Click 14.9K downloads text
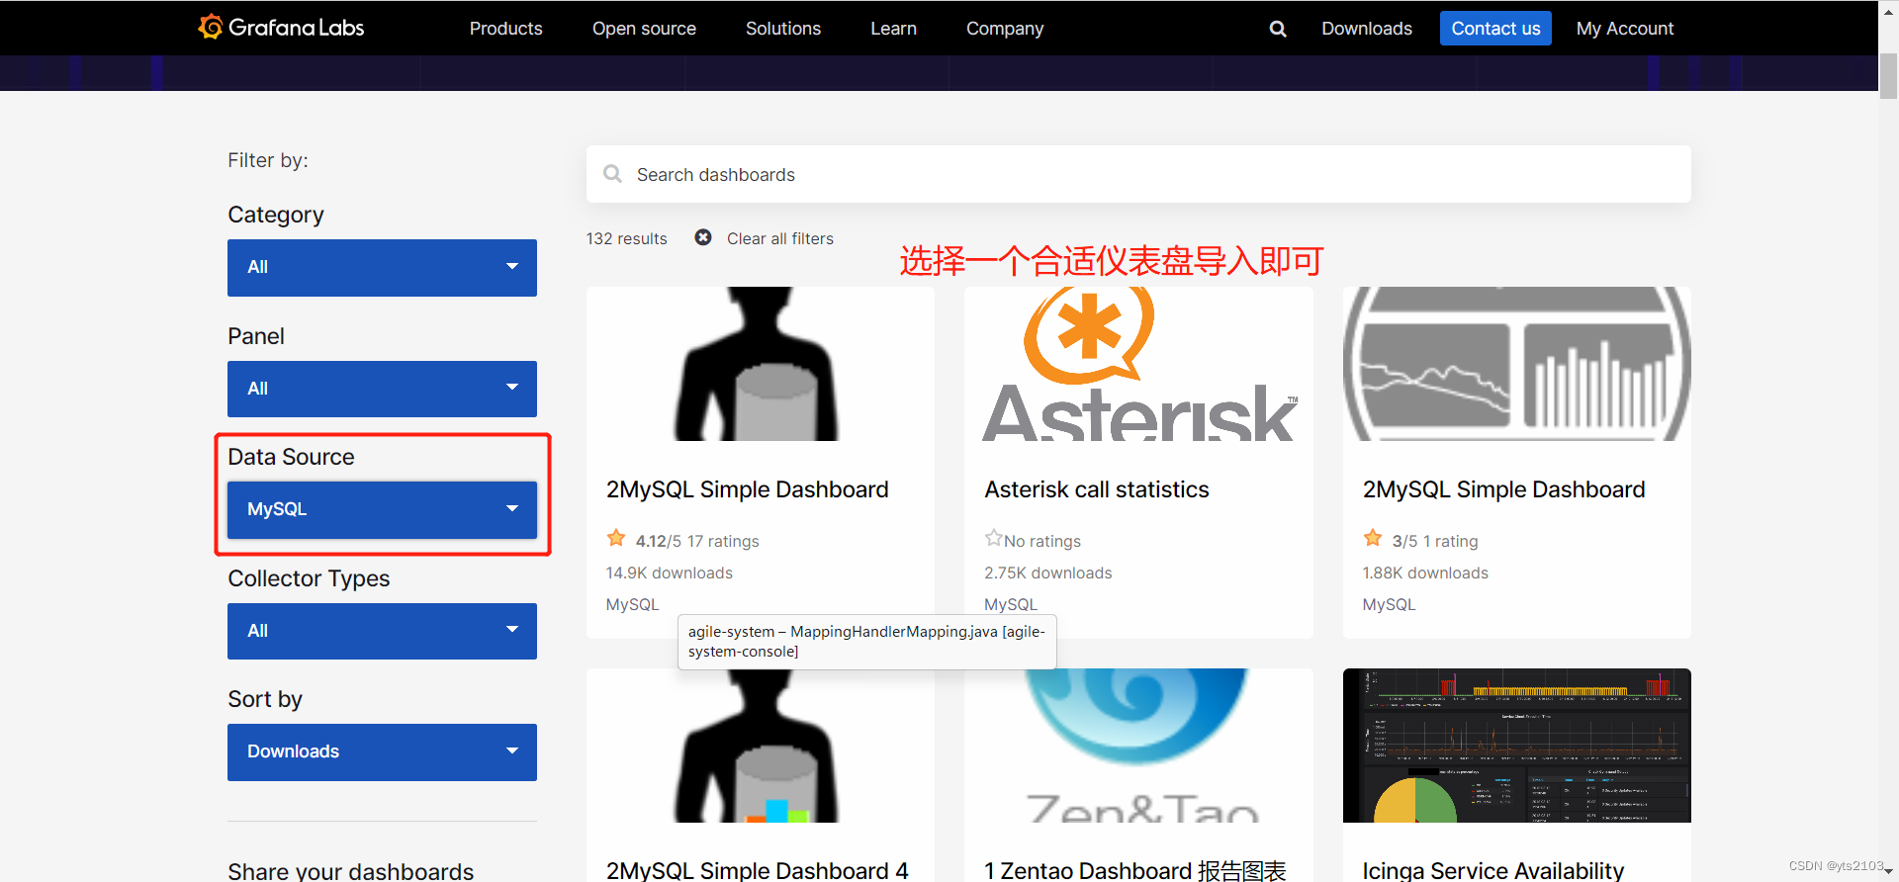 [x=669, y=573]
